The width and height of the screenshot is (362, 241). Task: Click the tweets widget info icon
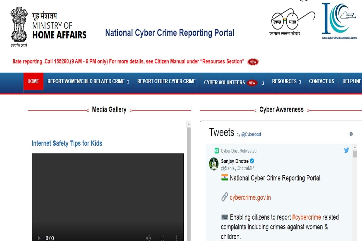pos(351,134)
